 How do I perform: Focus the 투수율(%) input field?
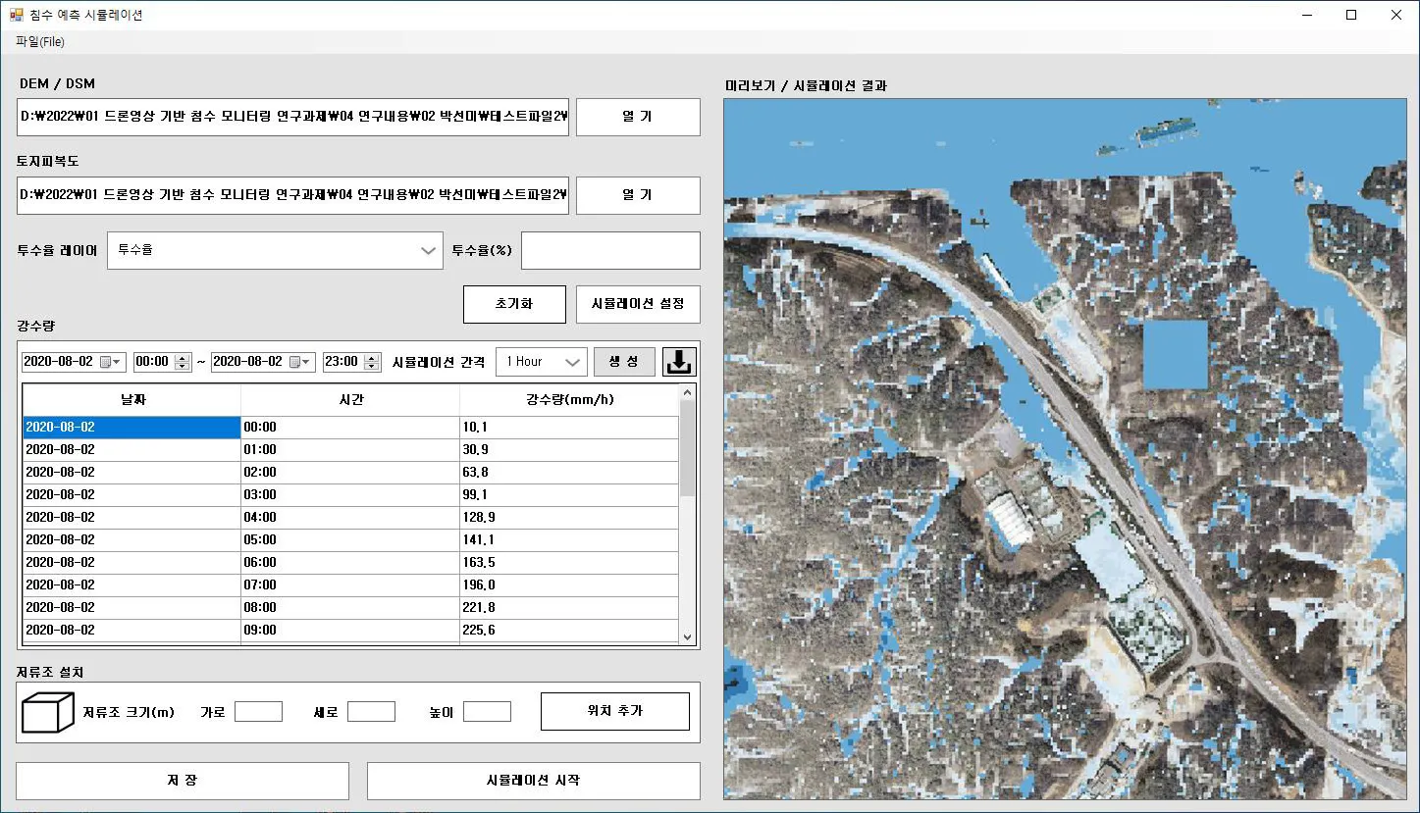coord(609,250)
